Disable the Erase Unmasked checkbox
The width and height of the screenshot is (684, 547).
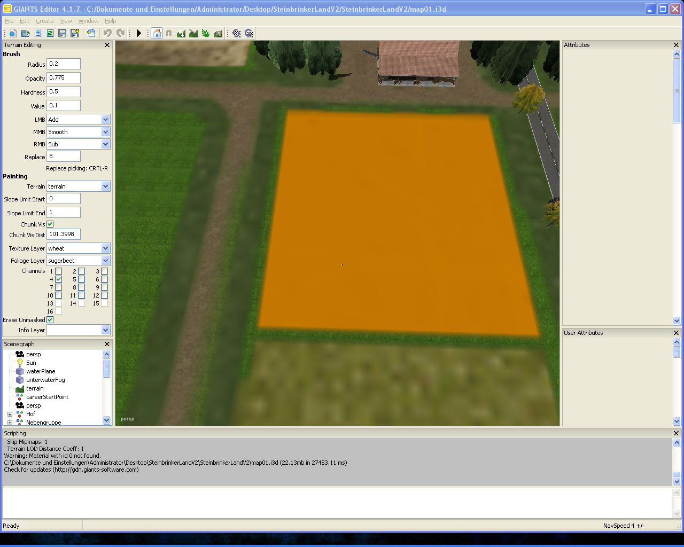[x=50, y=320]
